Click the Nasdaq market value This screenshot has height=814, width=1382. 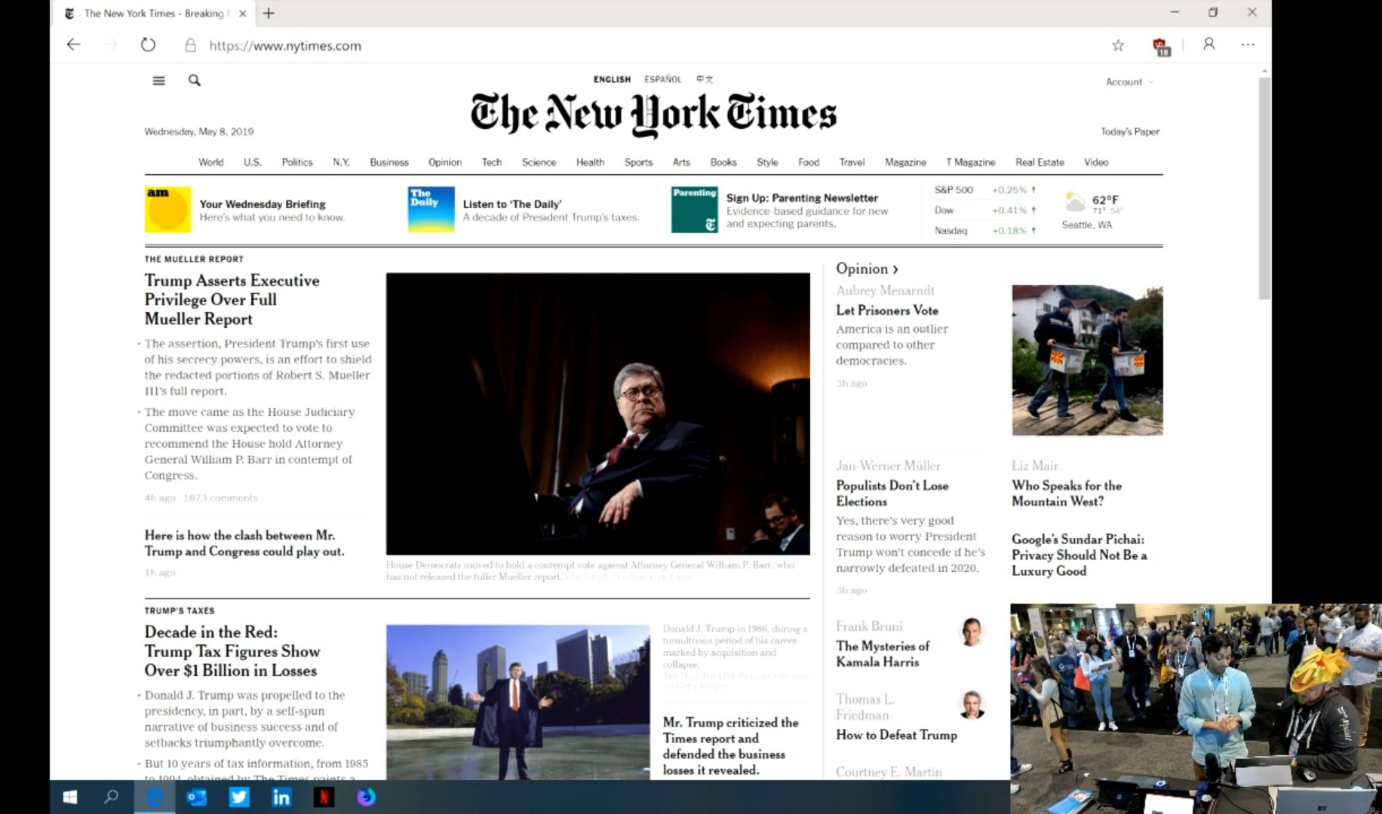(x=1013, y=231)
